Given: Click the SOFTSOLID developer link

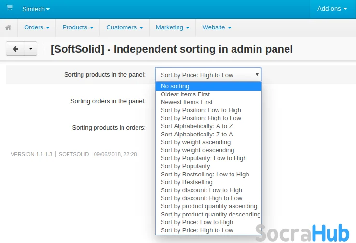Looking at the screenshot, I should click(x=73, y=154).
